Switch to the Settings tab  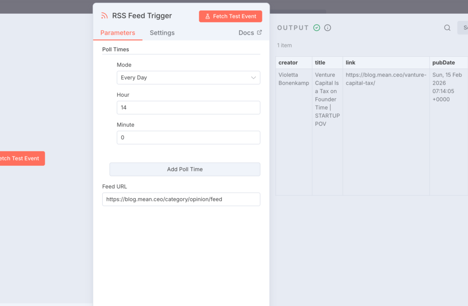point(162,32)
